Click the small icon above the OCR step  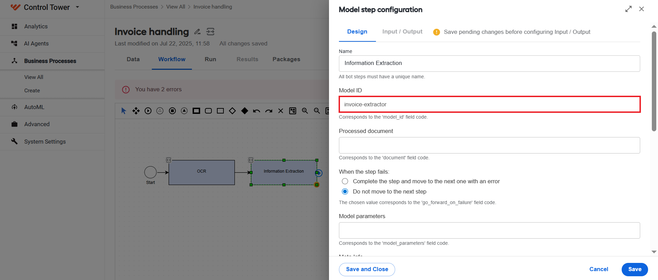(x=168, y=160)
